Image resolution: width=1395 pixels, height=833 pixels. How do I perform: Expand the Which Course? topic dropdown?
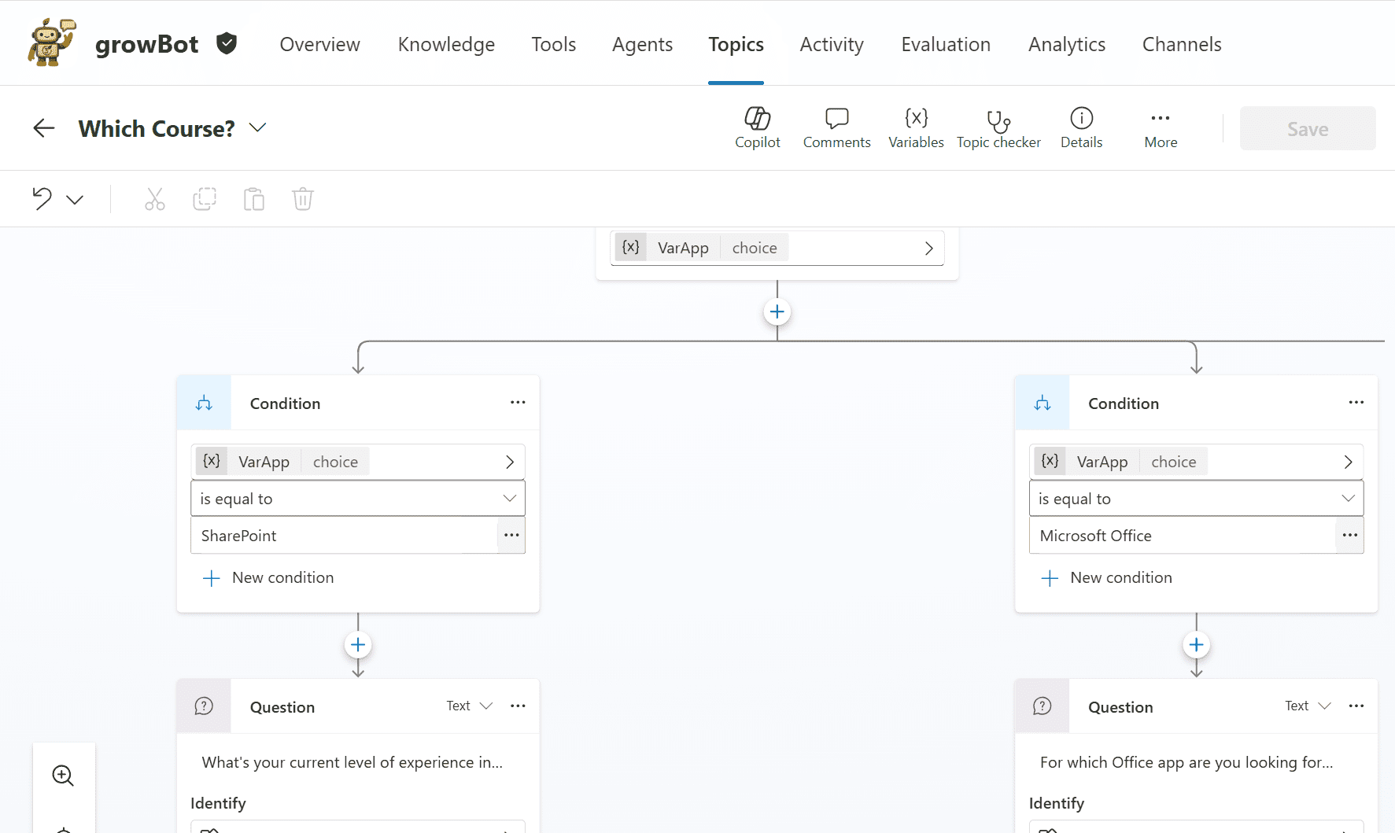point(257,128)
